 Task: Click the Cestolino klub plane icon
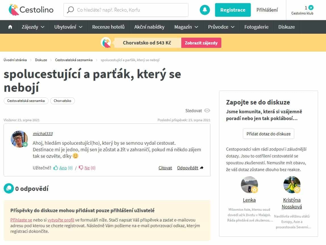(x=311, y=8)
